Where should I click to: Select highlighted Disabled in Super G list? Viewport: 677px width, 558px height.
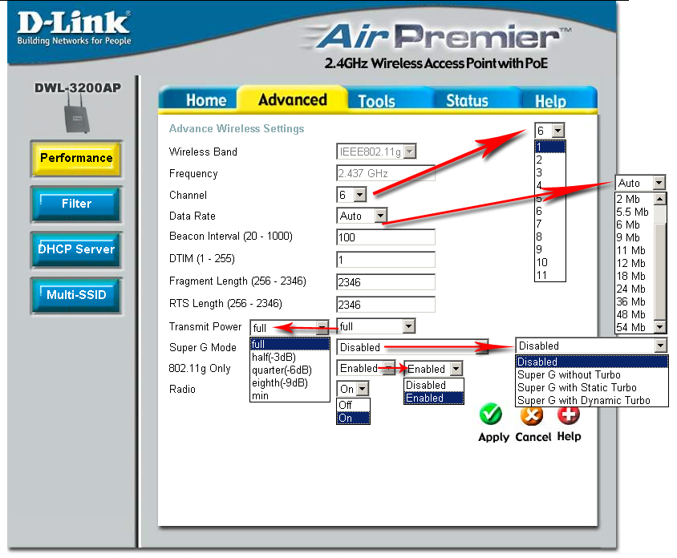coord(591,362)
